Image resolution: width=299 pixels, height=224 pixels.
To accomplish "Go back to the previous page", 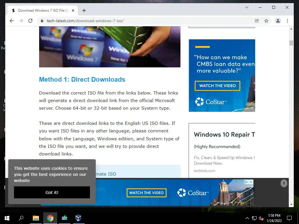I will pos(12,21).
